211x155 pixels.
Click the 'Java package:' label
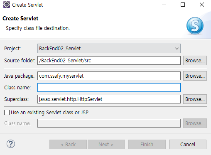[x=19, y=76]
